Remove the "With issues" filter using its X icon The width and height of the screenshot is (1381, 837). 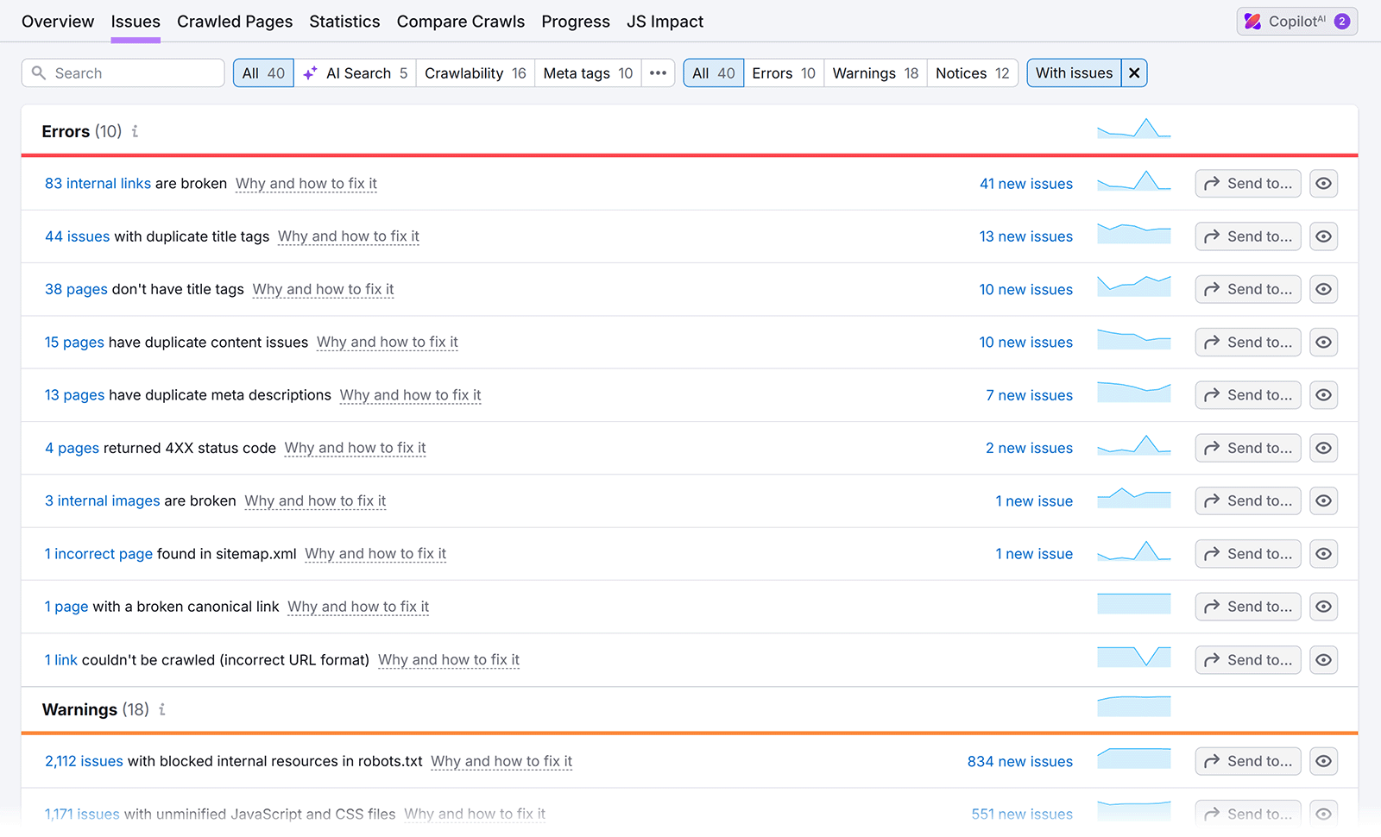click(x=1133, y=72)
